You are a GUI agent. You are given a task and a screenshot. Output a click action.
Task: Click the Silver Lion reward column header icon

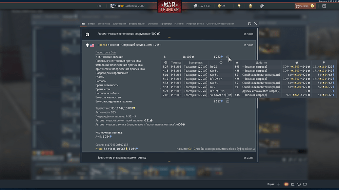[297, 63]
